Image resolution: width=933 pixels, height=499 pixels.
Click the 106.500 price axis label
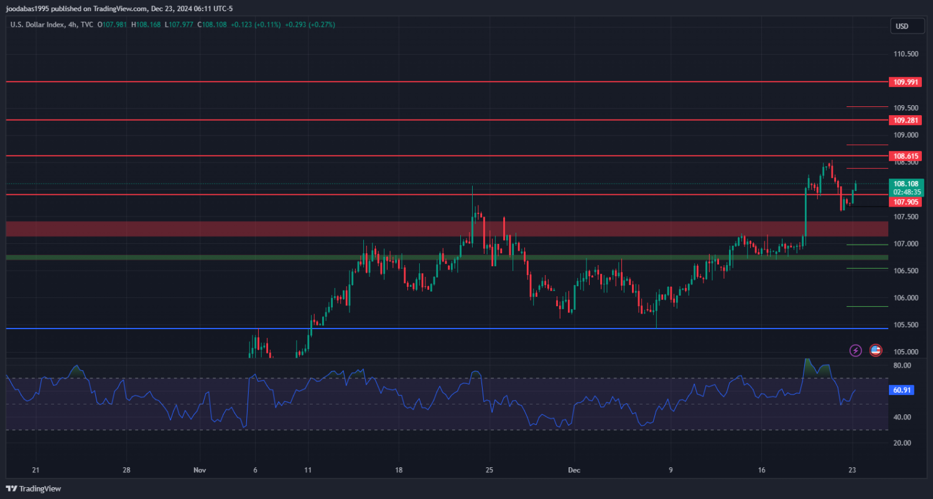pos(906,271)
